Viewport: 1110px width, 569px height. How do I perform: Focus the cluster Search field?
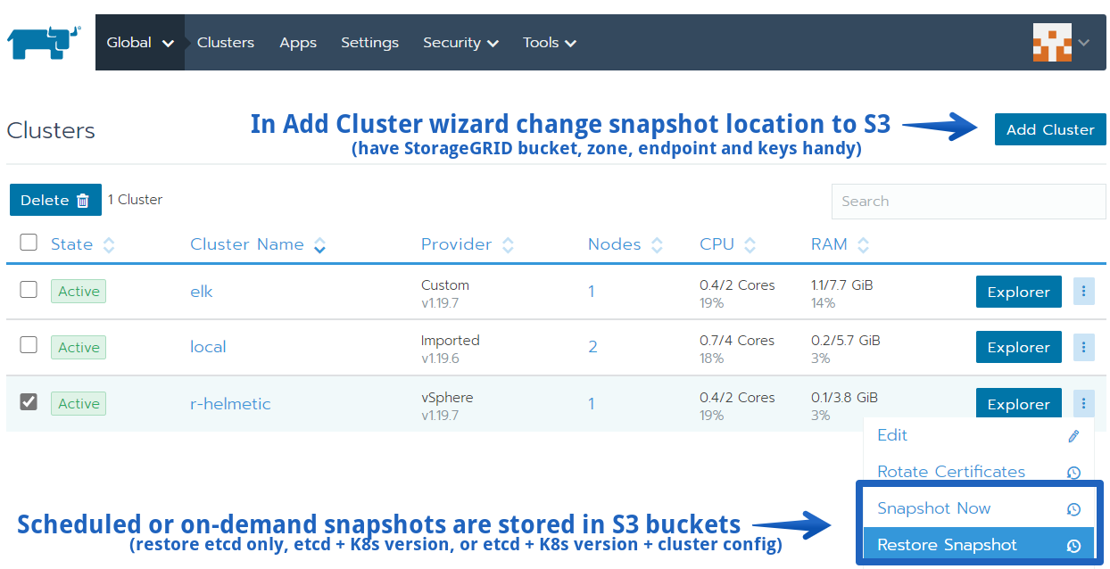968,202
